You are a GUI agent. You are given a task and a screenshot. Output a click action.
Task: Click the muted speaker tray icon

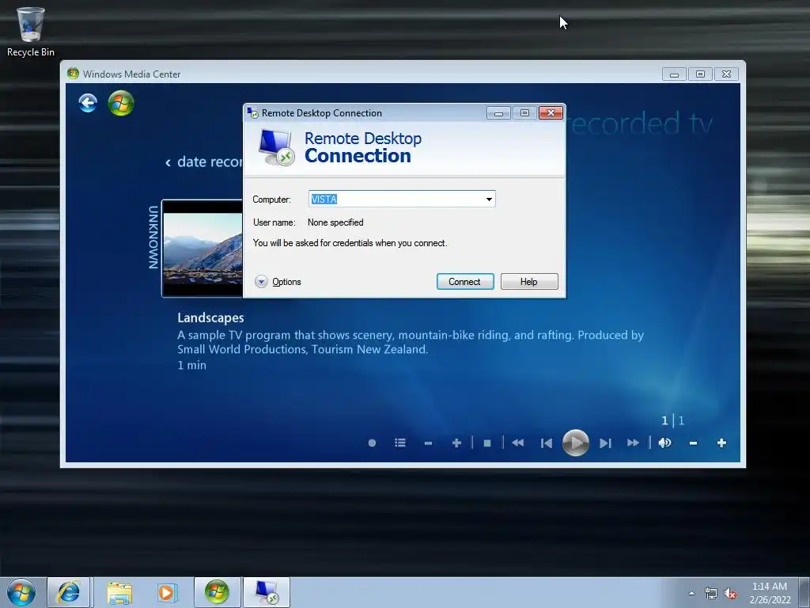point(730,594)
